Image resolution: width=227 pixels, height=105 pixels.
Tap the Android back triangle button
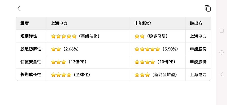tap(222, 74)
